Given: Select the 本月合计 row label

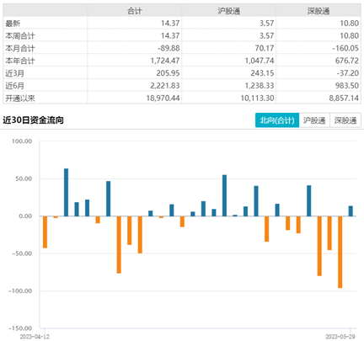Looking at the screenshot, I should point(20,48).
